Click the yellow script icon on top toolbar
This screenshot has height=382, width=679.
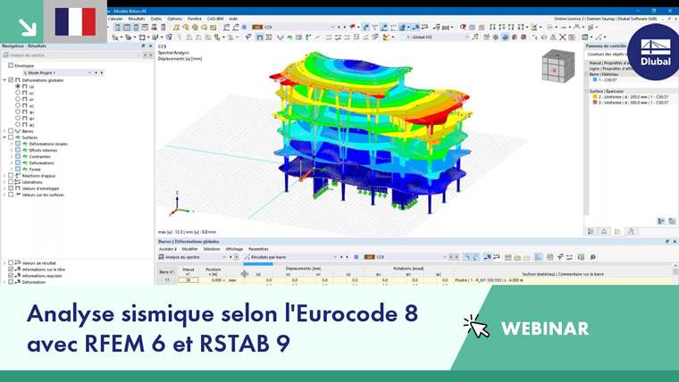[x=177, y=28]
